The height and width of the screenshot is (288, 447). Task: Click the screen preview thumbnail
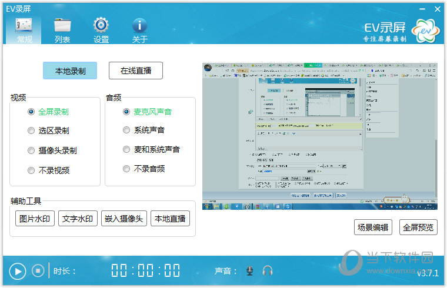point(319,136)
